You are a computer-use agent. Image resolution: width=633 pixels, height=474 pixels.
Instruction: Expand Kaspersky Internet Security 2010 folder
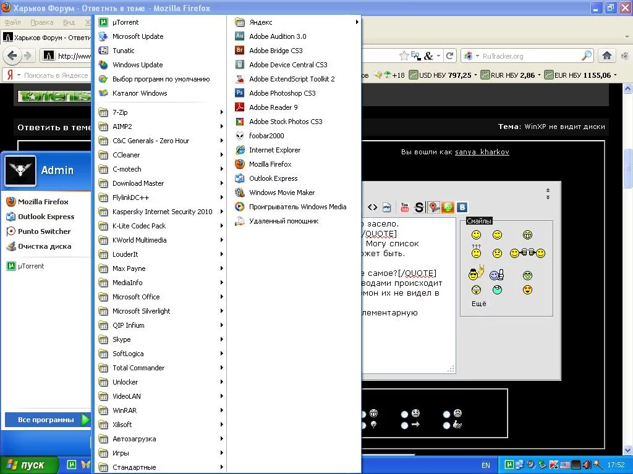pos(160,212)
